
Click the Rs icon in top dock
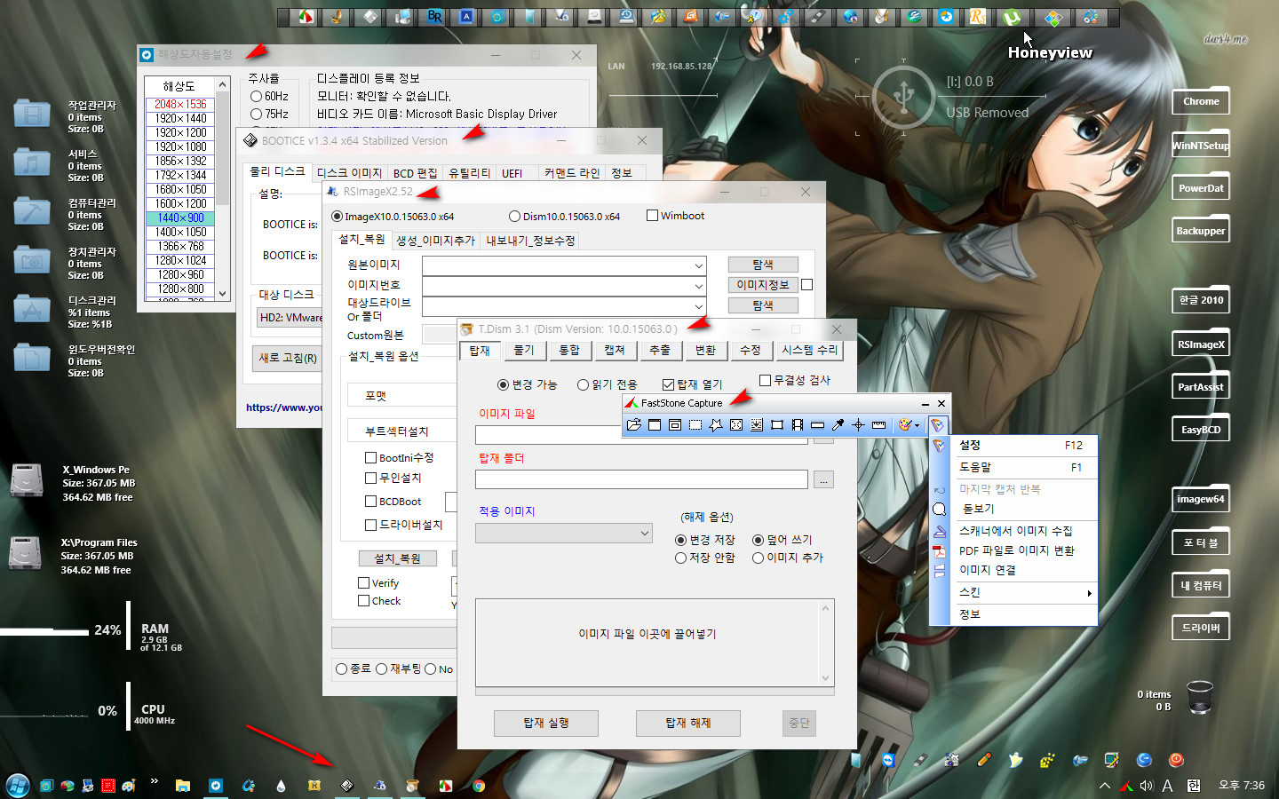click(978, 17)
